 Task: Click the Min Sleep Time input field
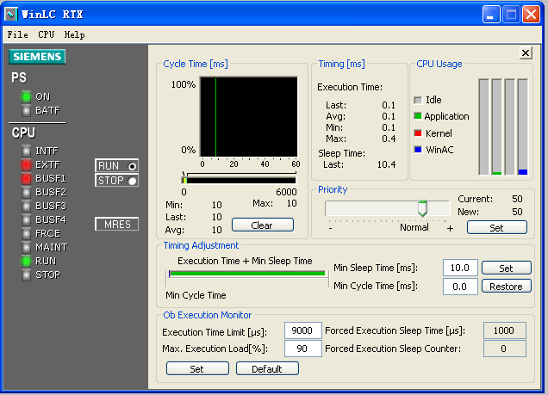coord(460,268)
